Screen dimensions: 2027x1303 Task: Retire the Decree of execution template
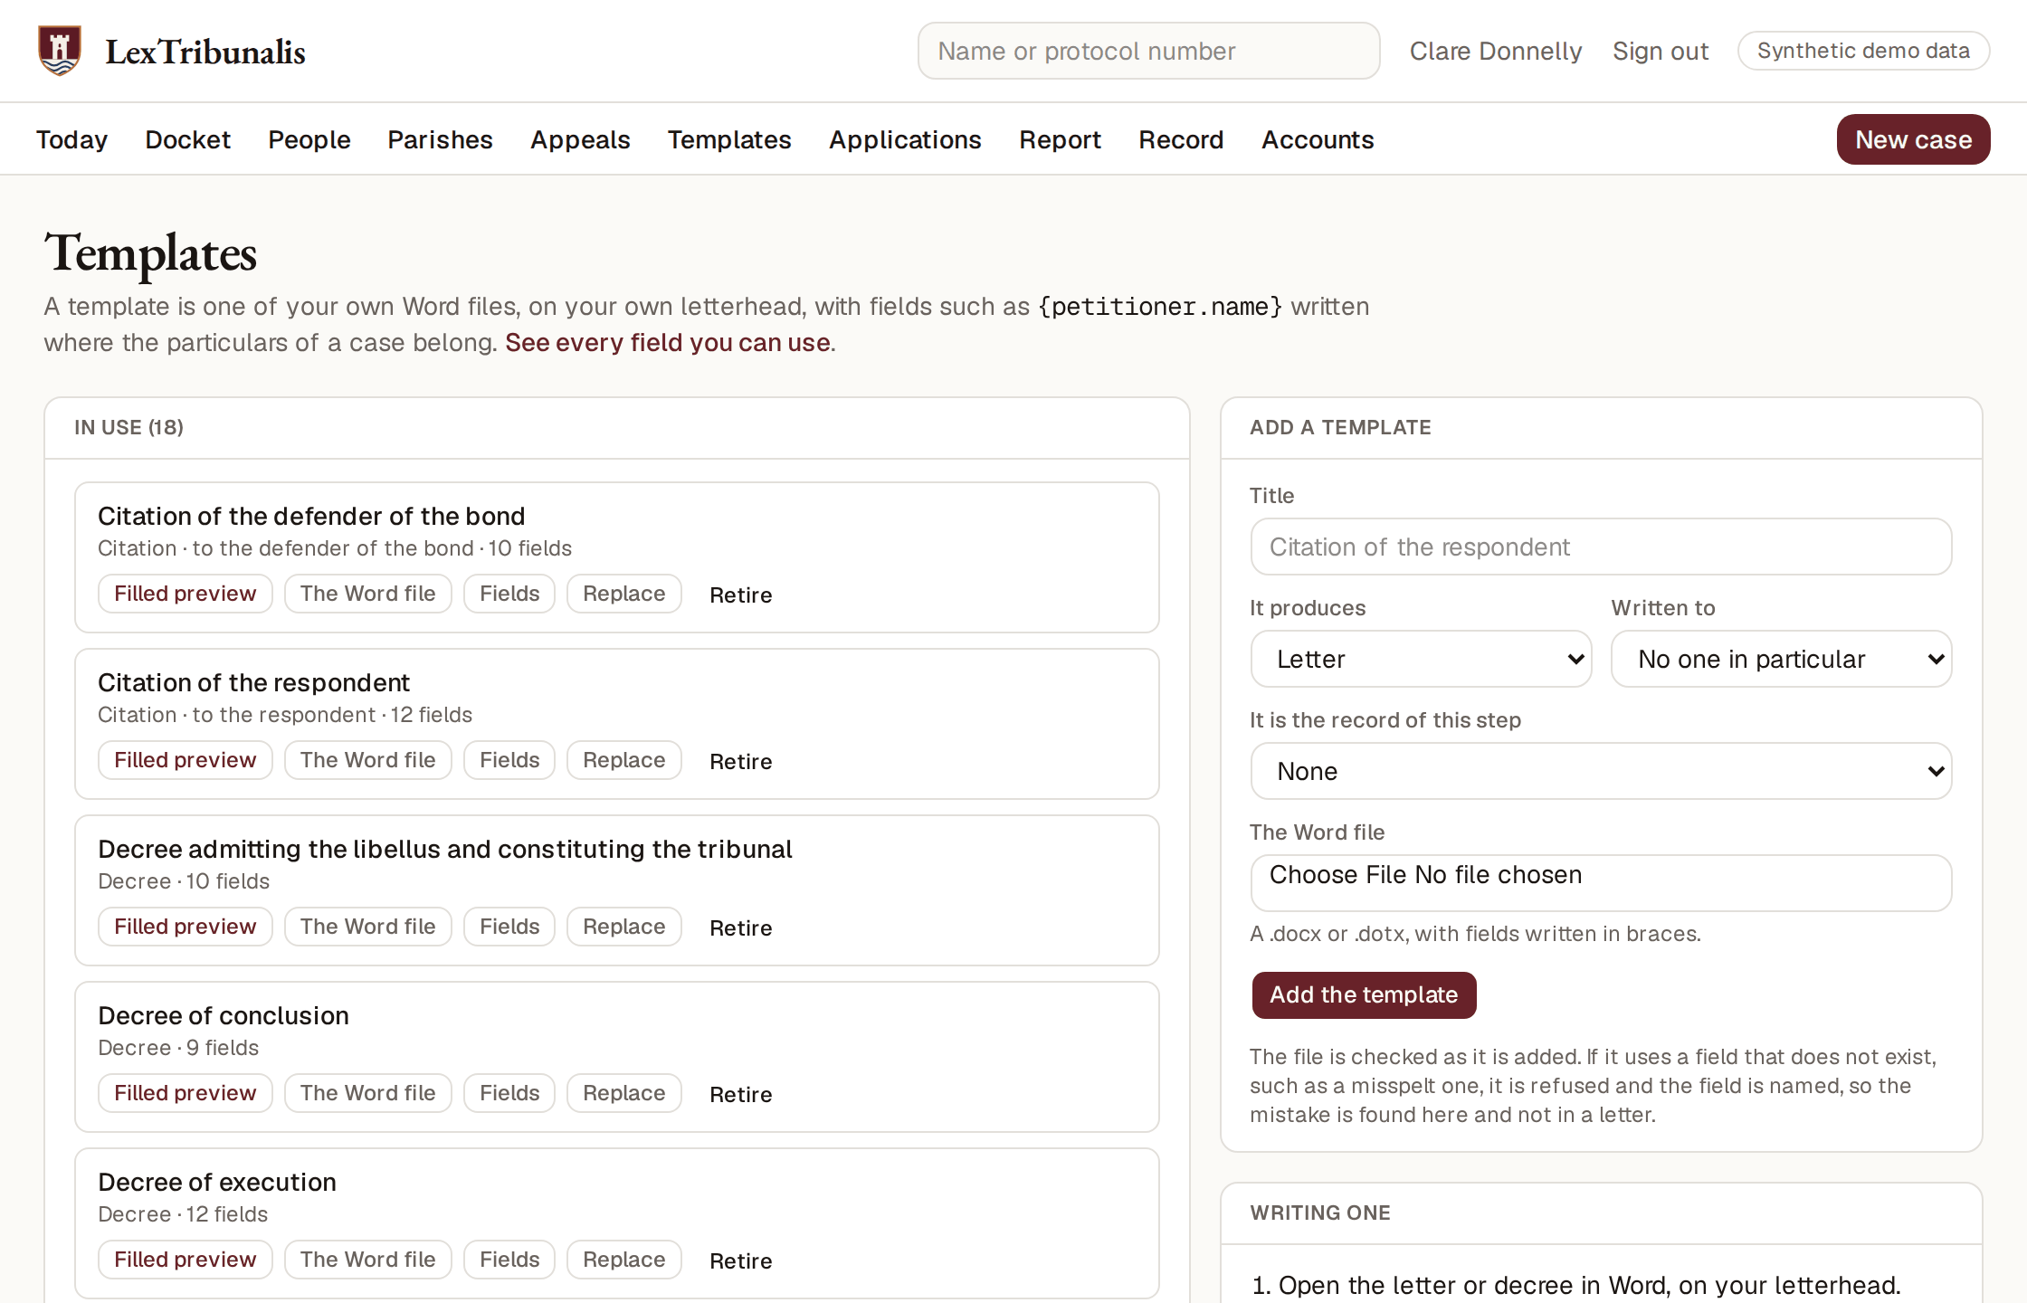pos(740,1260)
